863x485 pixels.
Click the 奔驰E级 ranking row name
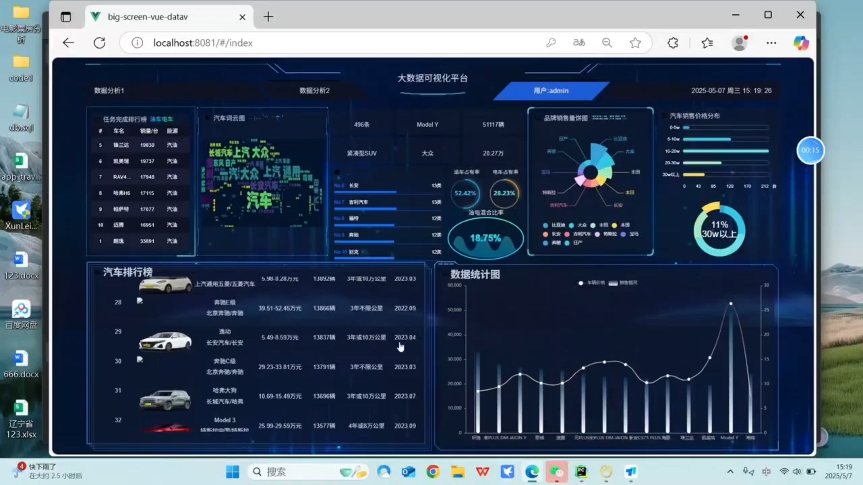click(225, 303)
